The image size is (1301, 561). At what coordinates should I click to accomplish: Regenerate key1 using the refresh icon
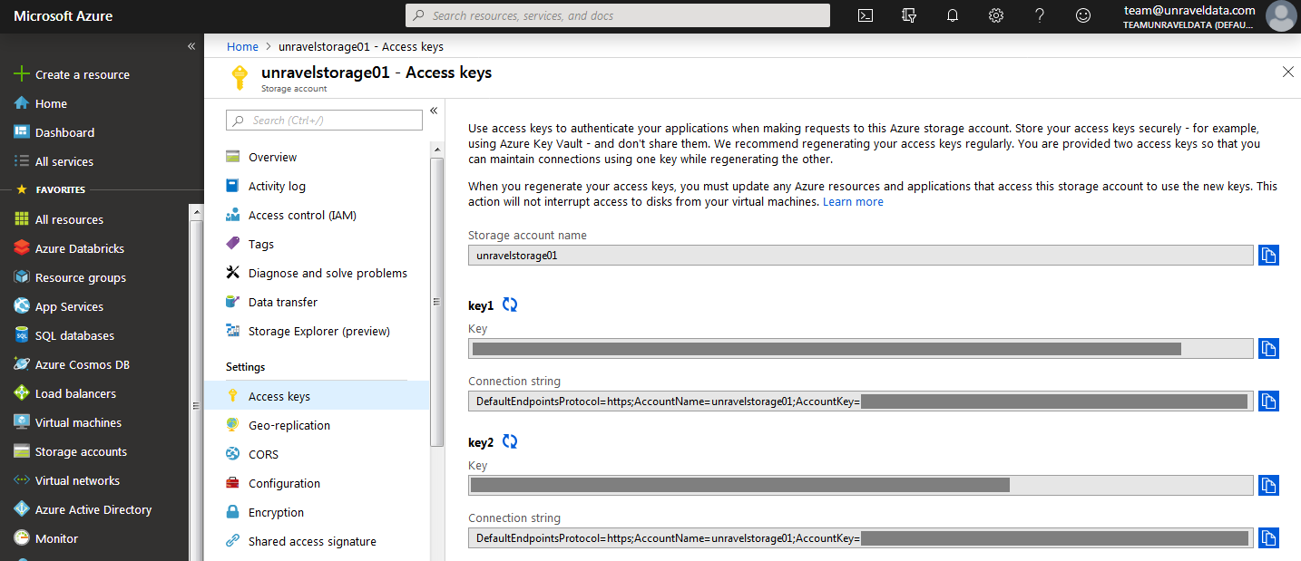tap(510, 305)
